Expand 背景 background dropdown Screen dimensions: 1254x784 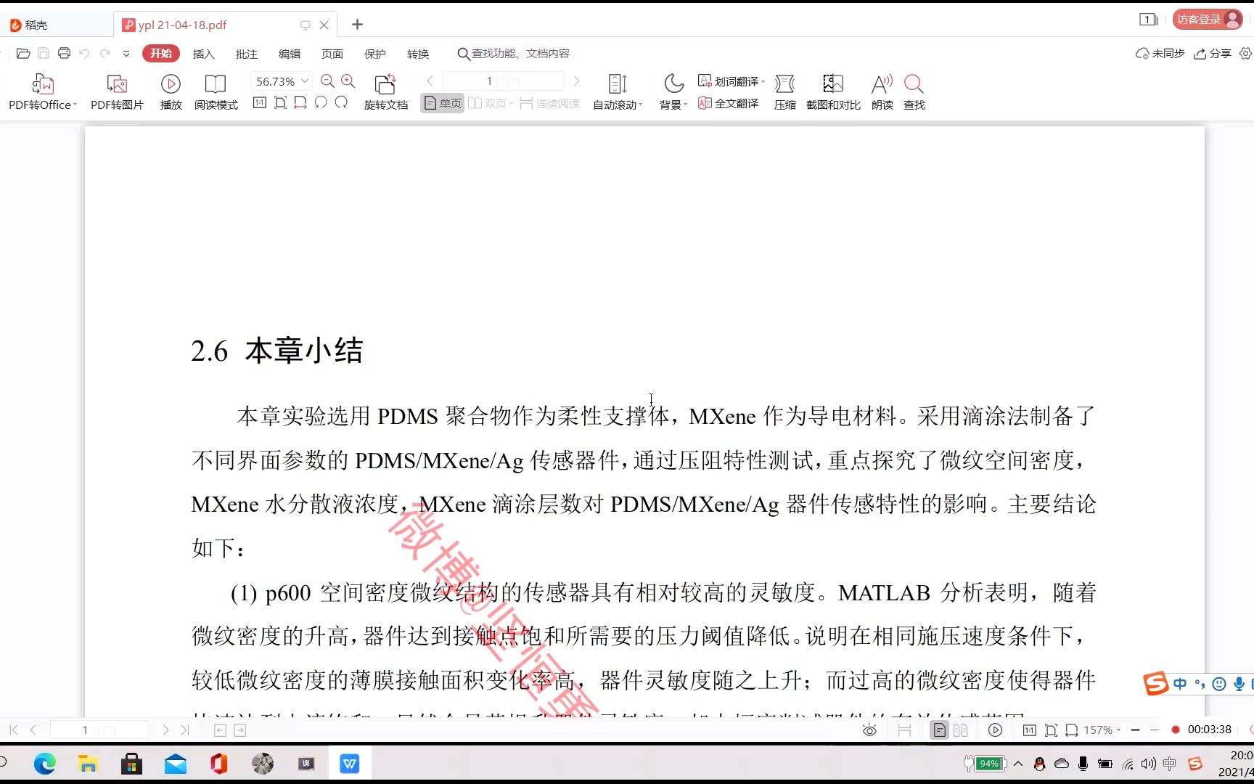[685, 105]
